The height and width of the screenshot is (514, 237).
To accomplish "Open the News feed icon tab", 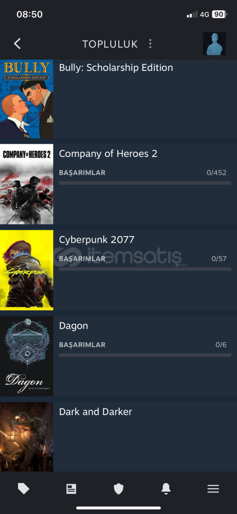I will point(71,489).
